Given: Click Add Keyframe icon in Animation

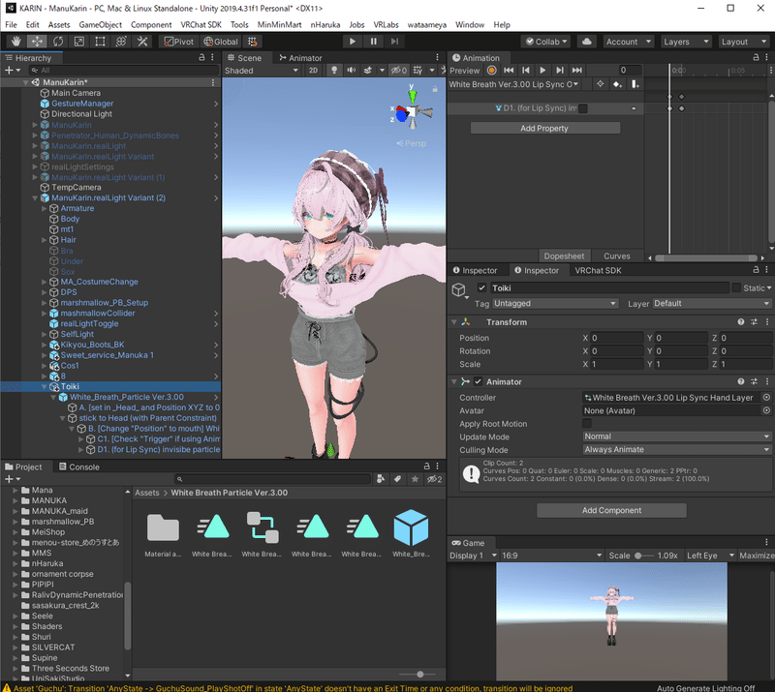Looking at the screenshot, I should (617, 84).
